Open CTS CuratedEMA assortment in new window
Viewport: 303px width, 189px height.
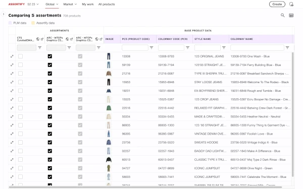coord(42,39)
